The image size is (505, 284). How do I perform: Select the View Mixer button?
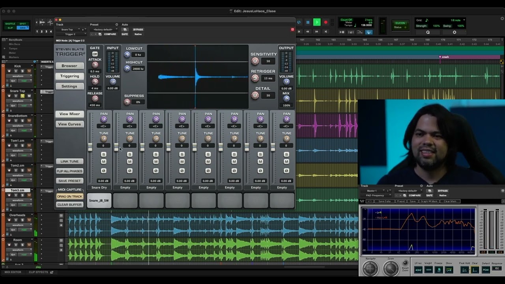69,114
